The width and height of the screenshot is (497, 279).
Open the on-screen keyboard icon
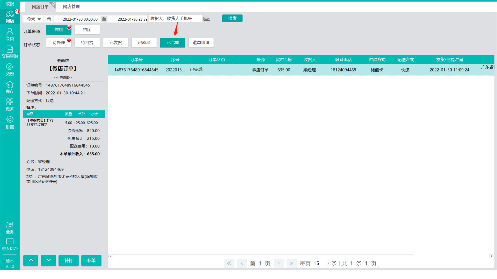click(207, 19)
